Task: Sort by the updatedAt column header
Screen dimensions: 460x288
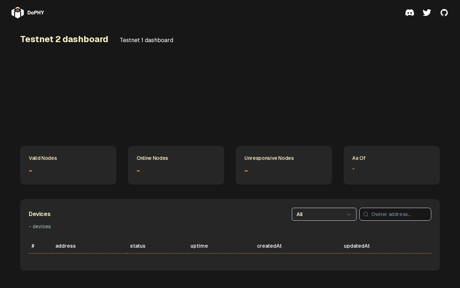Action: (x=357, y=246)
